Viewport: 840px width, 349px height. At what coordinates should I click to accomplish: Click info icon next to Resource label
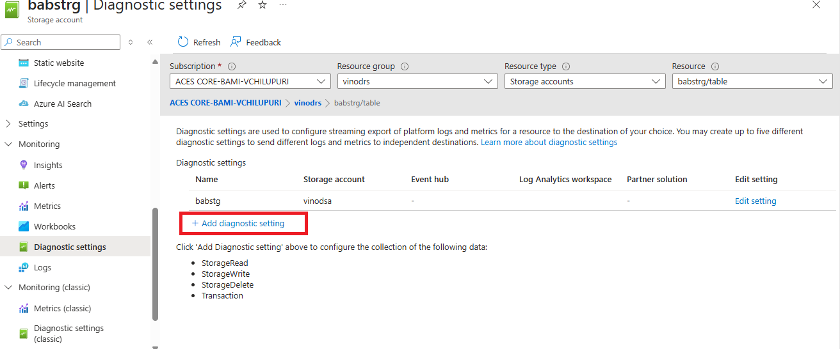click(x=715, y=66)
